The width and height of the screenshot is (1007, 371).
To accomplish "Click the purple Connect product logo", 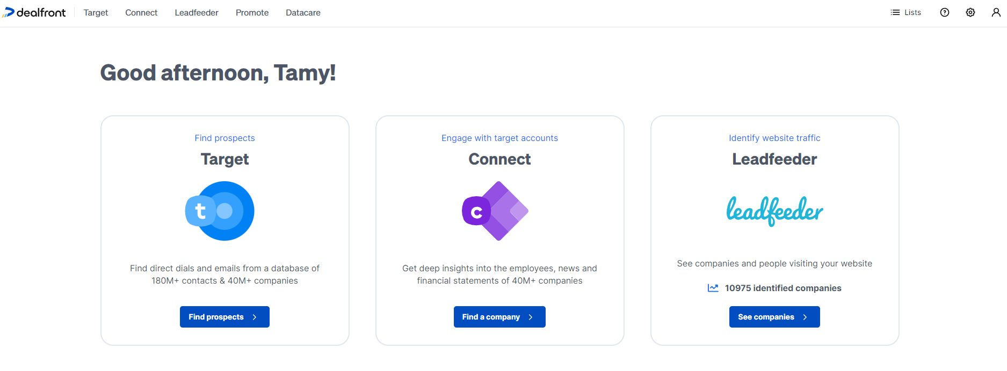I will [x=495, y=211].
